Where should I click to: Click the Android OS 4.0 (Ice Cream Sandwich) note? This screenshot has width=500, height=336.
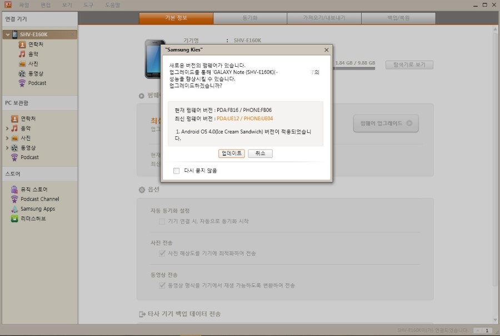243,135
